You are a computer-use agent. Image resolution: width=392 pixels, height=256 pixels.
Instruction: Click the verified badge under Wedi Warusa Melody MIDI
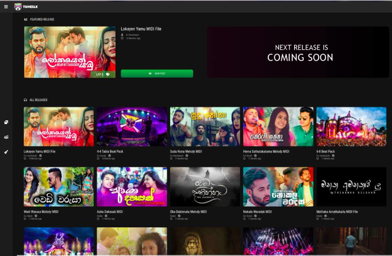(x=36, y=216)
